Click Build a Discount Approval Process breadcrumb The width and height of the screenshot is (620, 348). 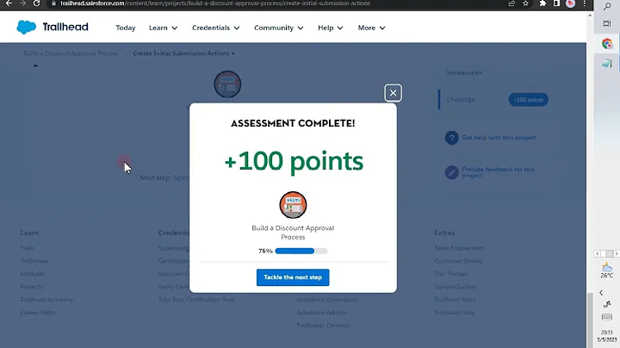coord(71,53)
